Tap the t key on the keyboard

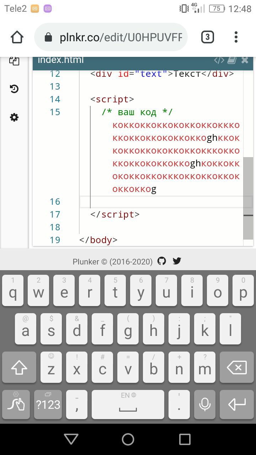tap(115, 290)
